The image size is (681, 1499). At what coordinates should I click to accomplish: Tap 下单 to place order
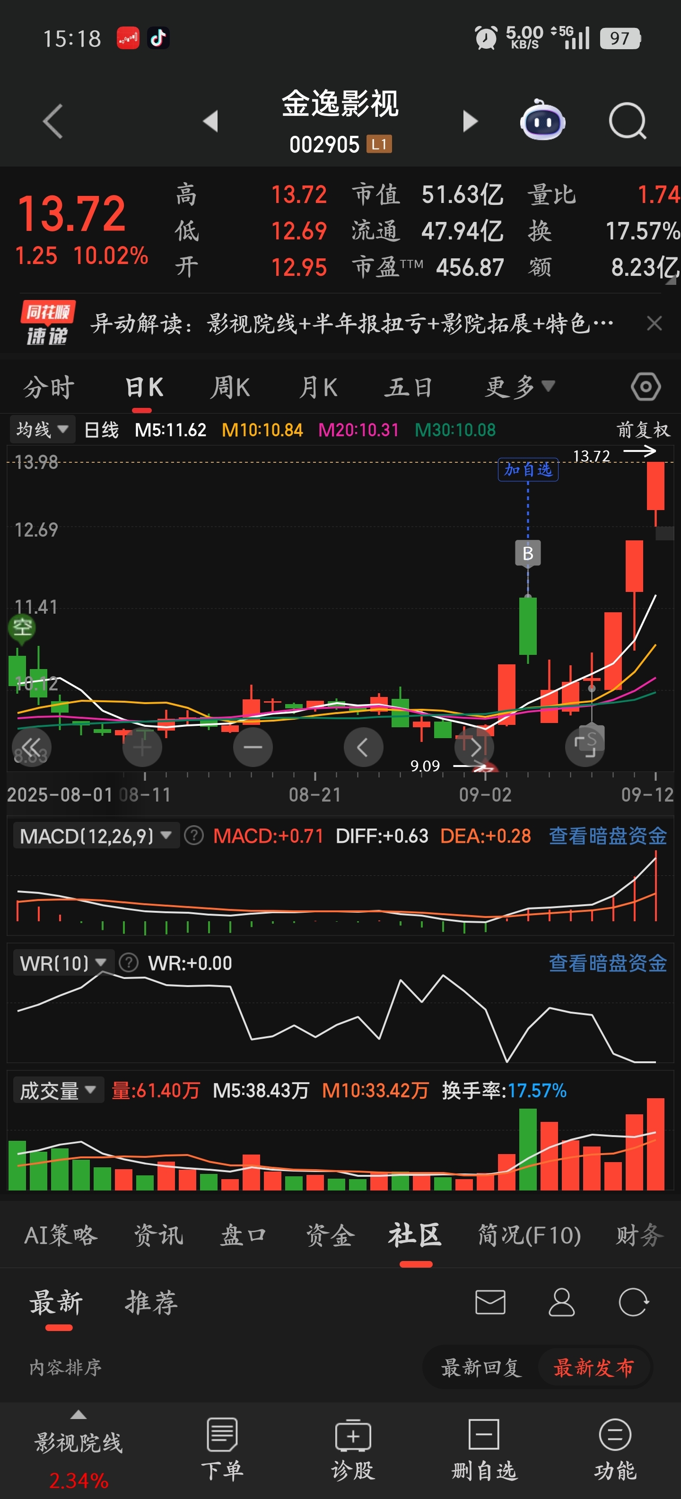tap(222, 1449)
